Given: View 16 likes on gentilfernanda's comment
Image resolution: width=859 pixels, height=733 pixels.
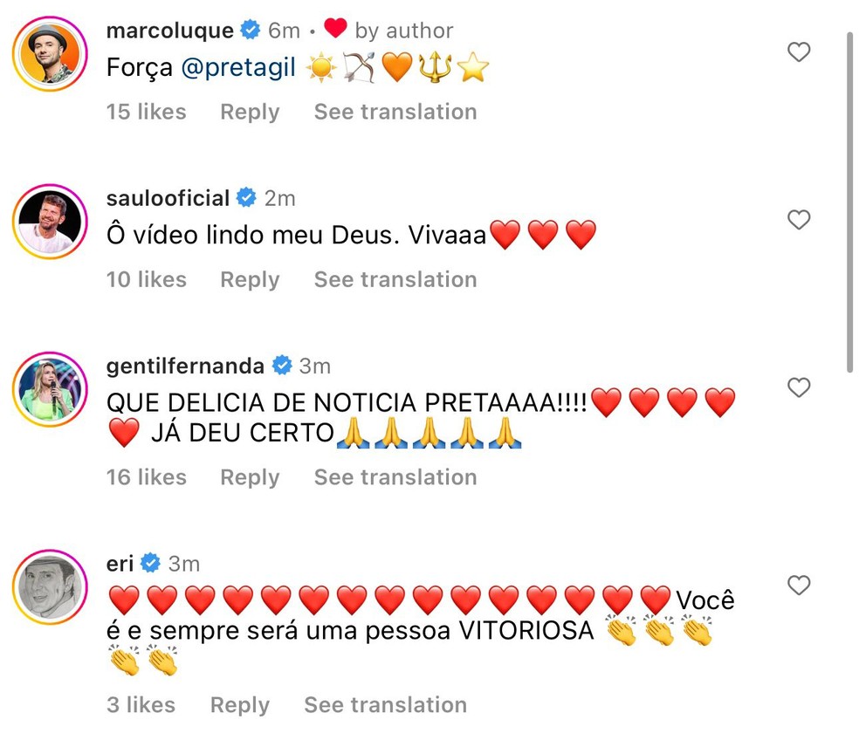Looking at the screenshot, I should point(146,477).
